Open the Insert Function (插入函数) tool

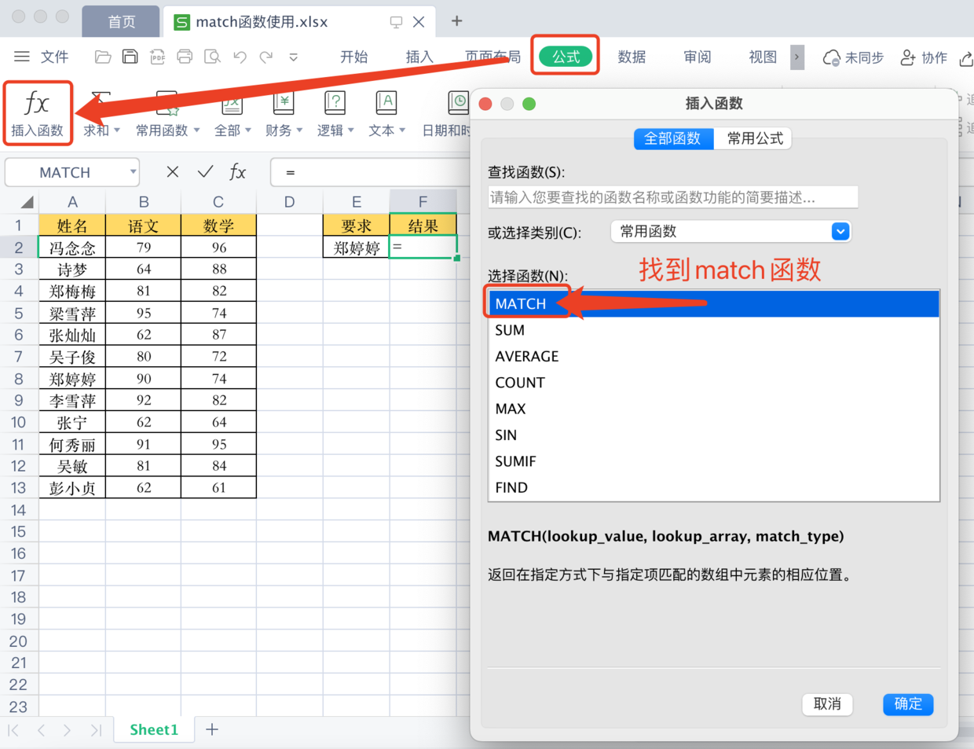[x=37, y=114]
